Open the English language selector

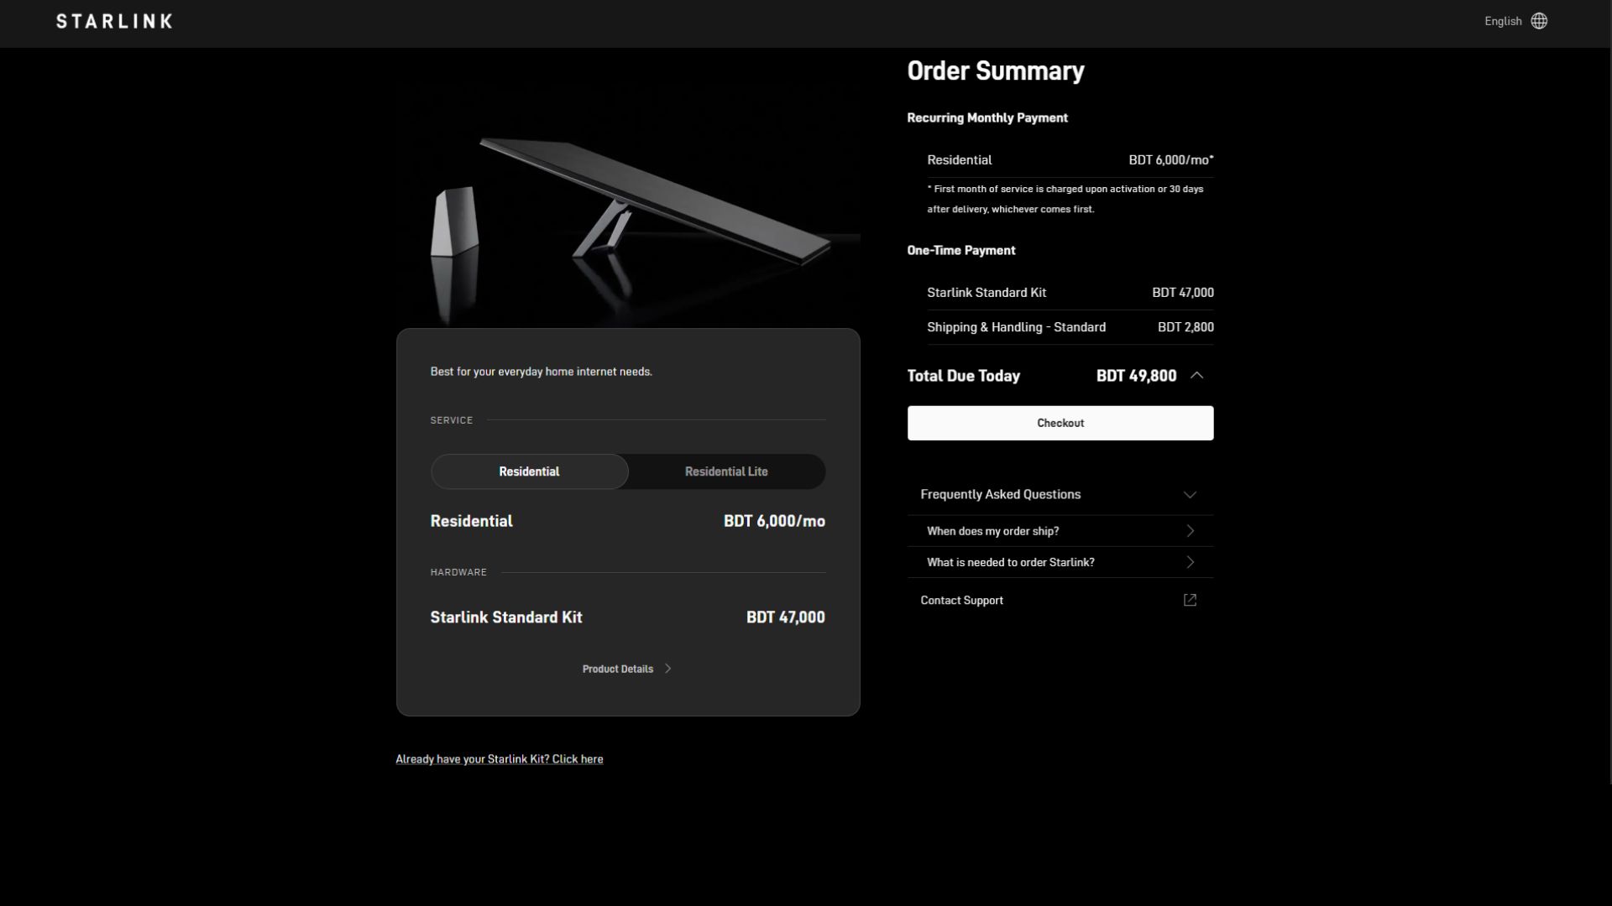click(1502, 21)
